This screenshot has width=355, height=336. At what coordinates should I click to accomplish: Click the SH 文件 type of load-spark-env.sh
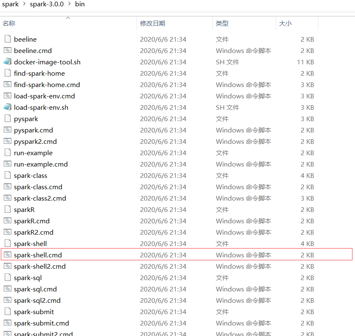pyautogui.click(x=227, y=108)
